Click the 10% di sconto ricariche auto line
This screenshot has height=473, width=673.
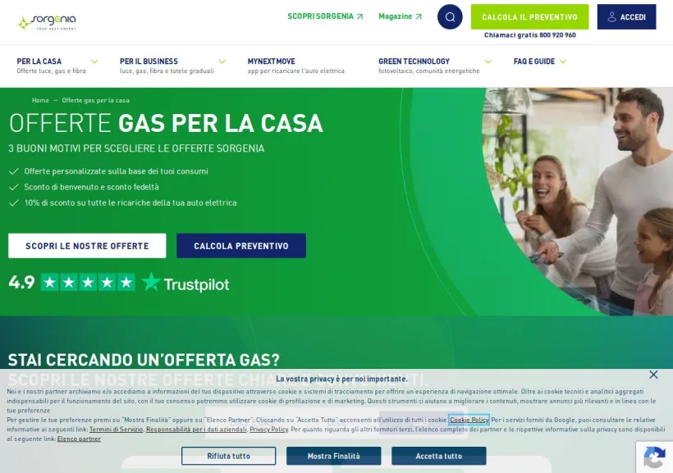click(130, 202)
